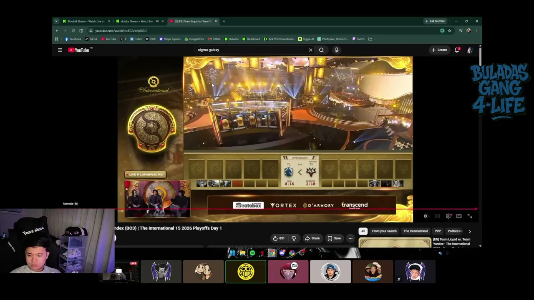Click Ask Gemini button
This screenshot has width=534, height=300.
[x=435, y=21]
